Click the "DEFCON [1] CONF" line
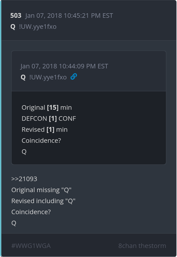 [49, 118]
